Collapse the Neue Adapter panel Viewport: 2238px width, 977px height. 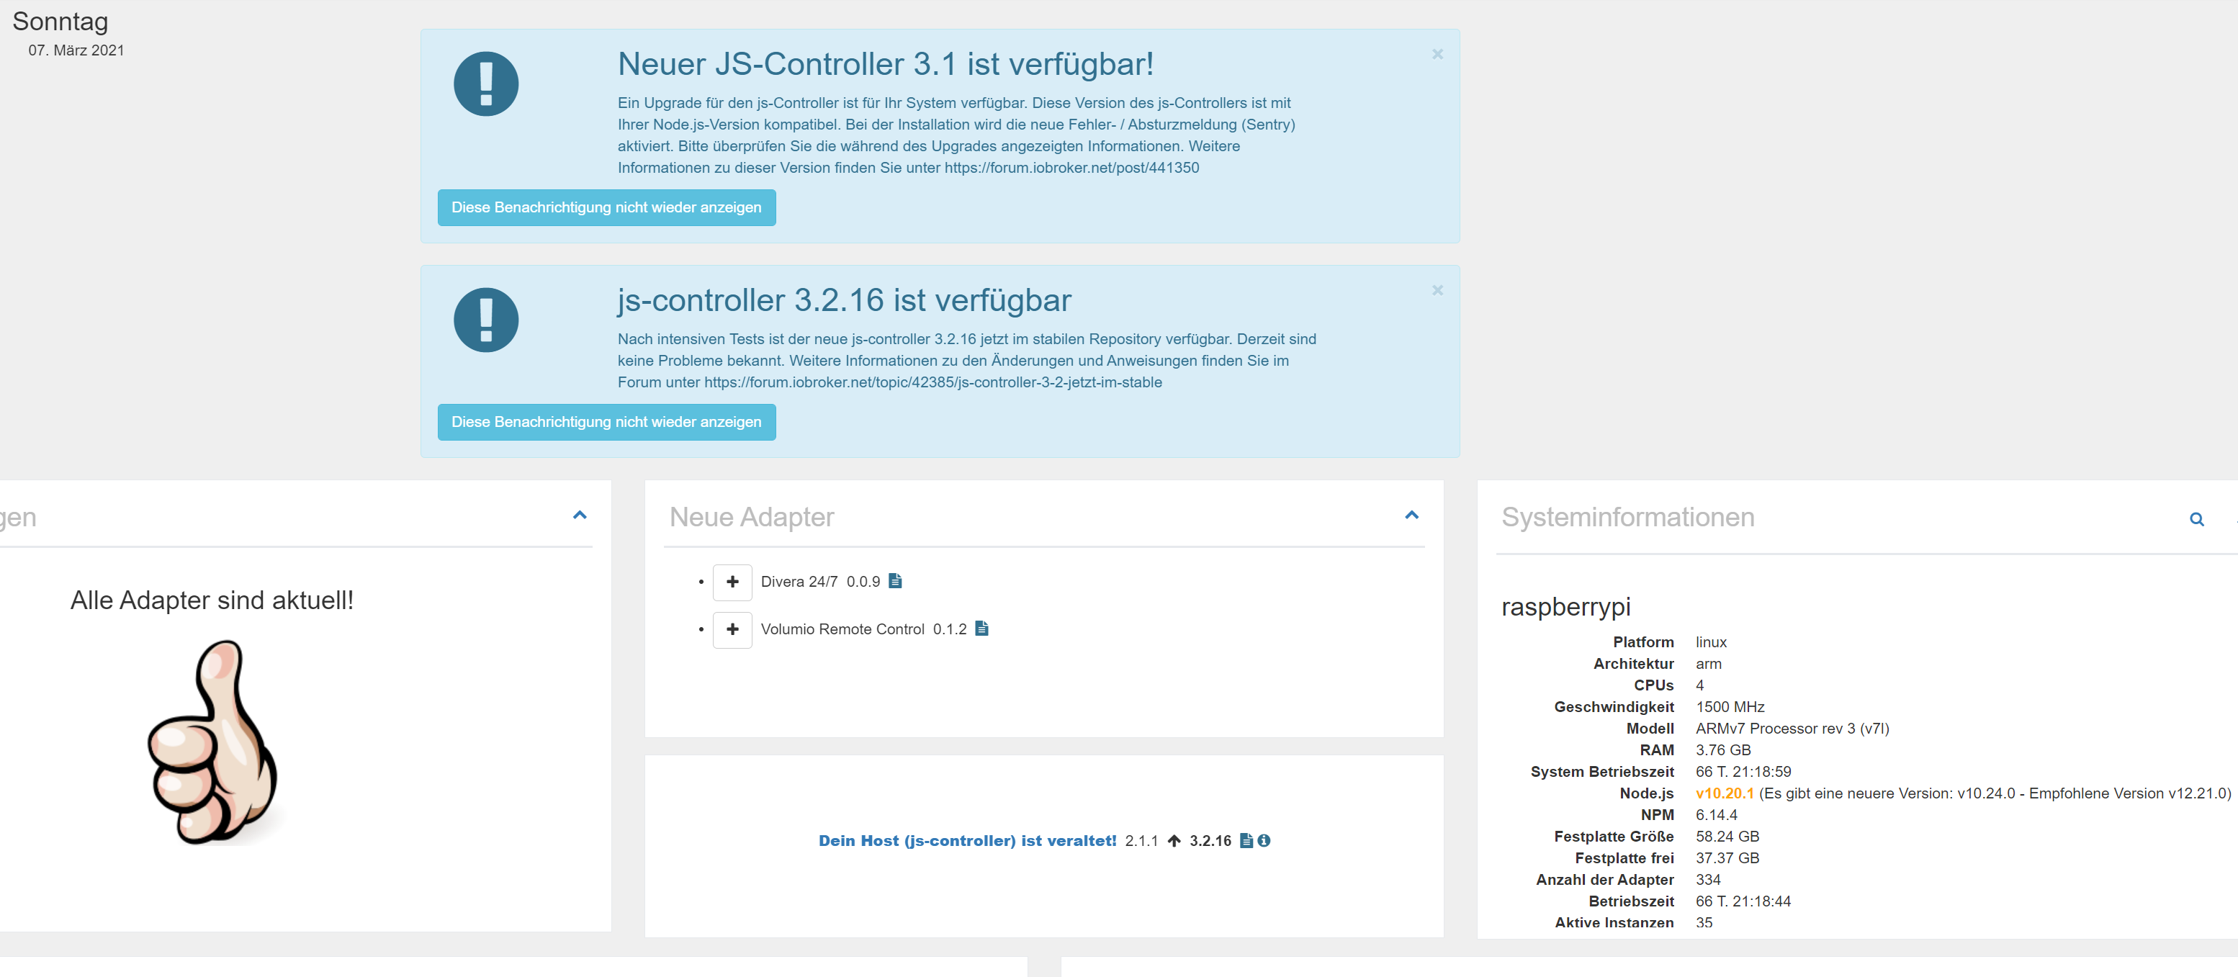[x=1411, y=515]
